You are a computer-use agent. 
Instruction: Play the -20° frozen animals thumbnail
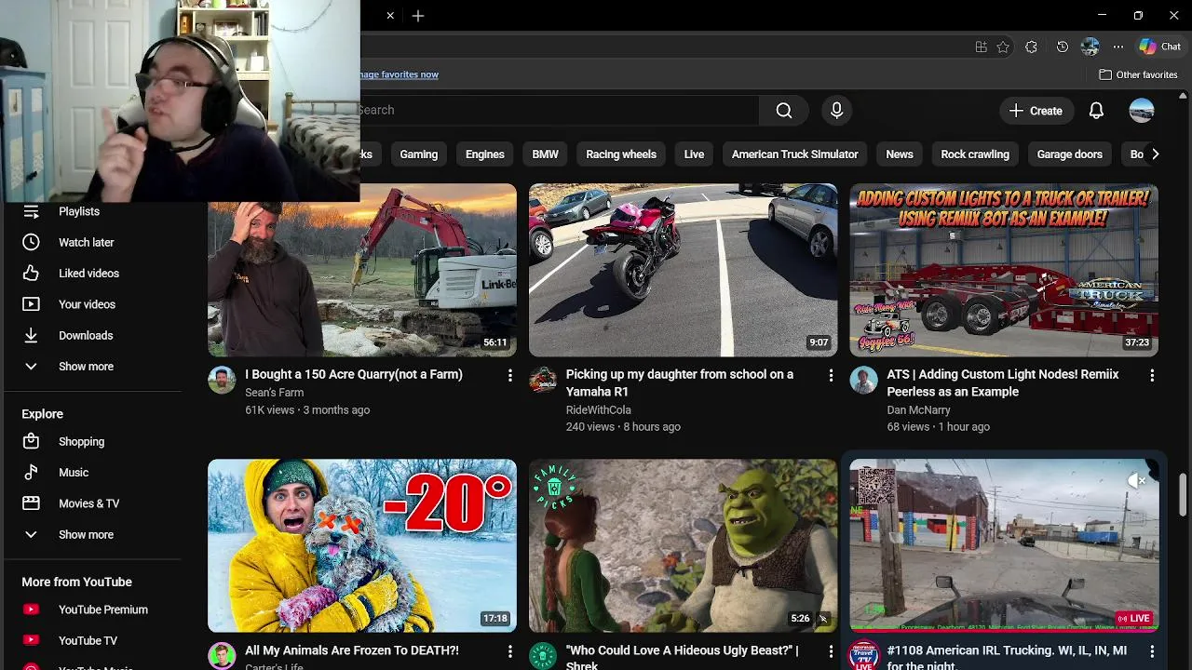362,545
